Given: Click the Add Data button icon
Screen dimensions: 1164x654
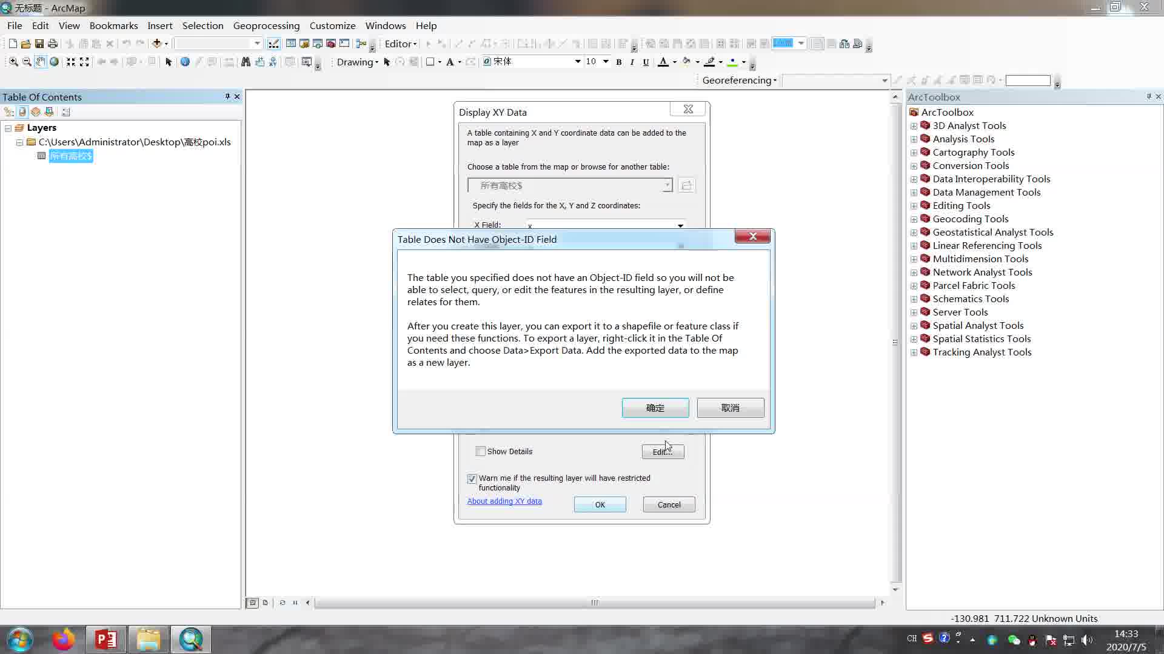Looking at the screenshot, I should click(157, 44).
